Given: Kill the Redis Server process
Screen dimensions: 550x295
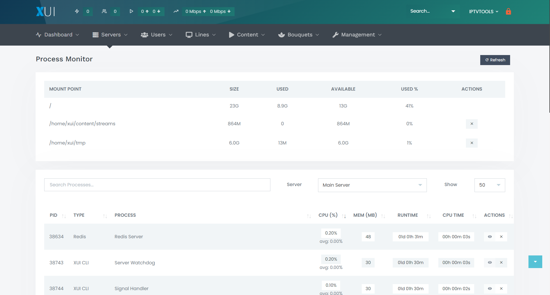Looking at the screenshot, I should [501, 237].
